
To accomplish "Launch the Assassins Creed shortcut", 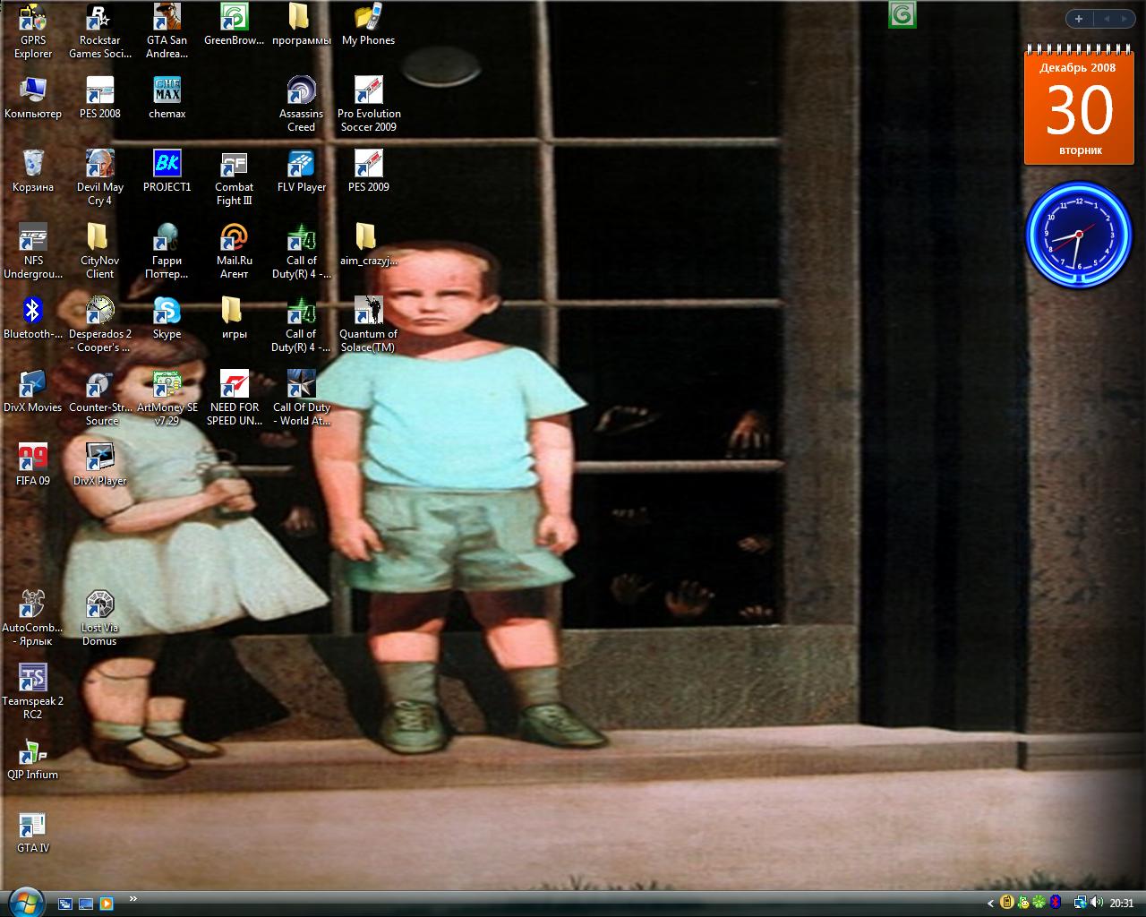I will pyautogui.click(x=301, y=104).
